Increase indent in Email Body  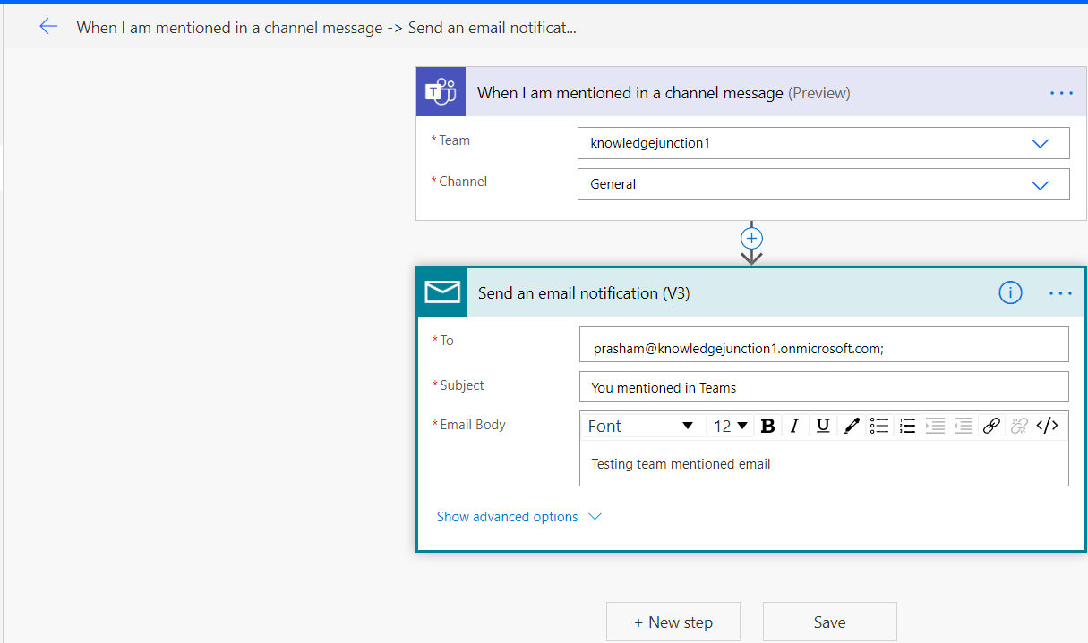pyautogui.click(x=935, y=426)
